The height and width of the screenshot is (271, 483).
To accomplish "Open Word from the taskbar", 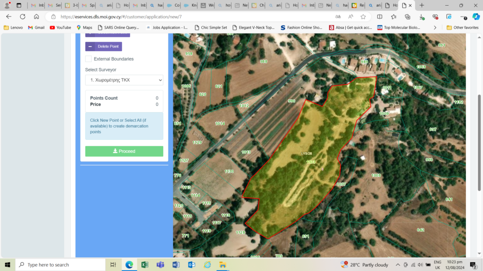I will pyautogui.click(x=176, y=264).
